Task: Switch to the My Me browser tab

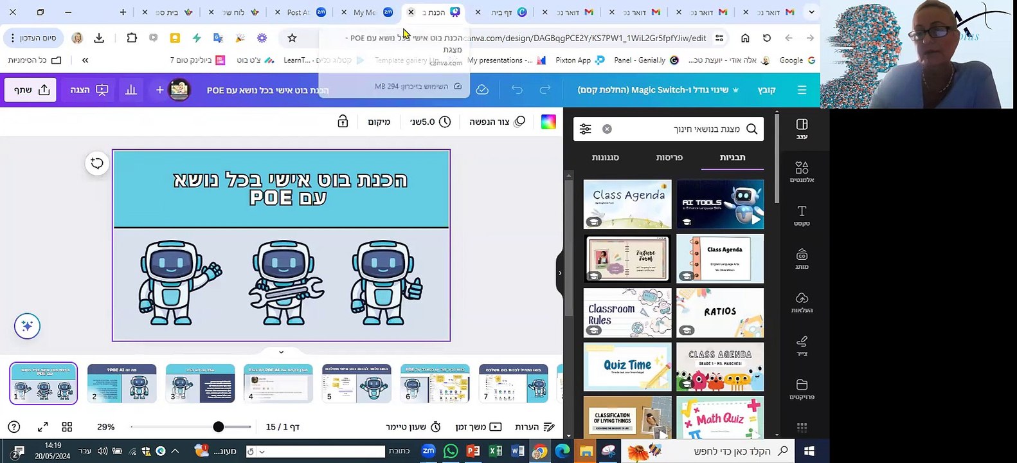Action: click(364, 12)
